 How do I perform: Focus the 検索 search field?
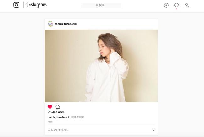(101, 5)
